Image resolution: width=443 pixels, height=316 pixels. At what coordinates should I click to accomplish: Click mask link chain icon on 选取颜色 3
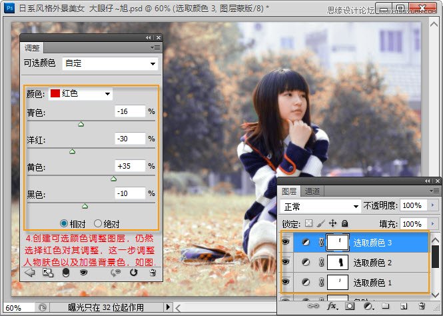[321, 242]
